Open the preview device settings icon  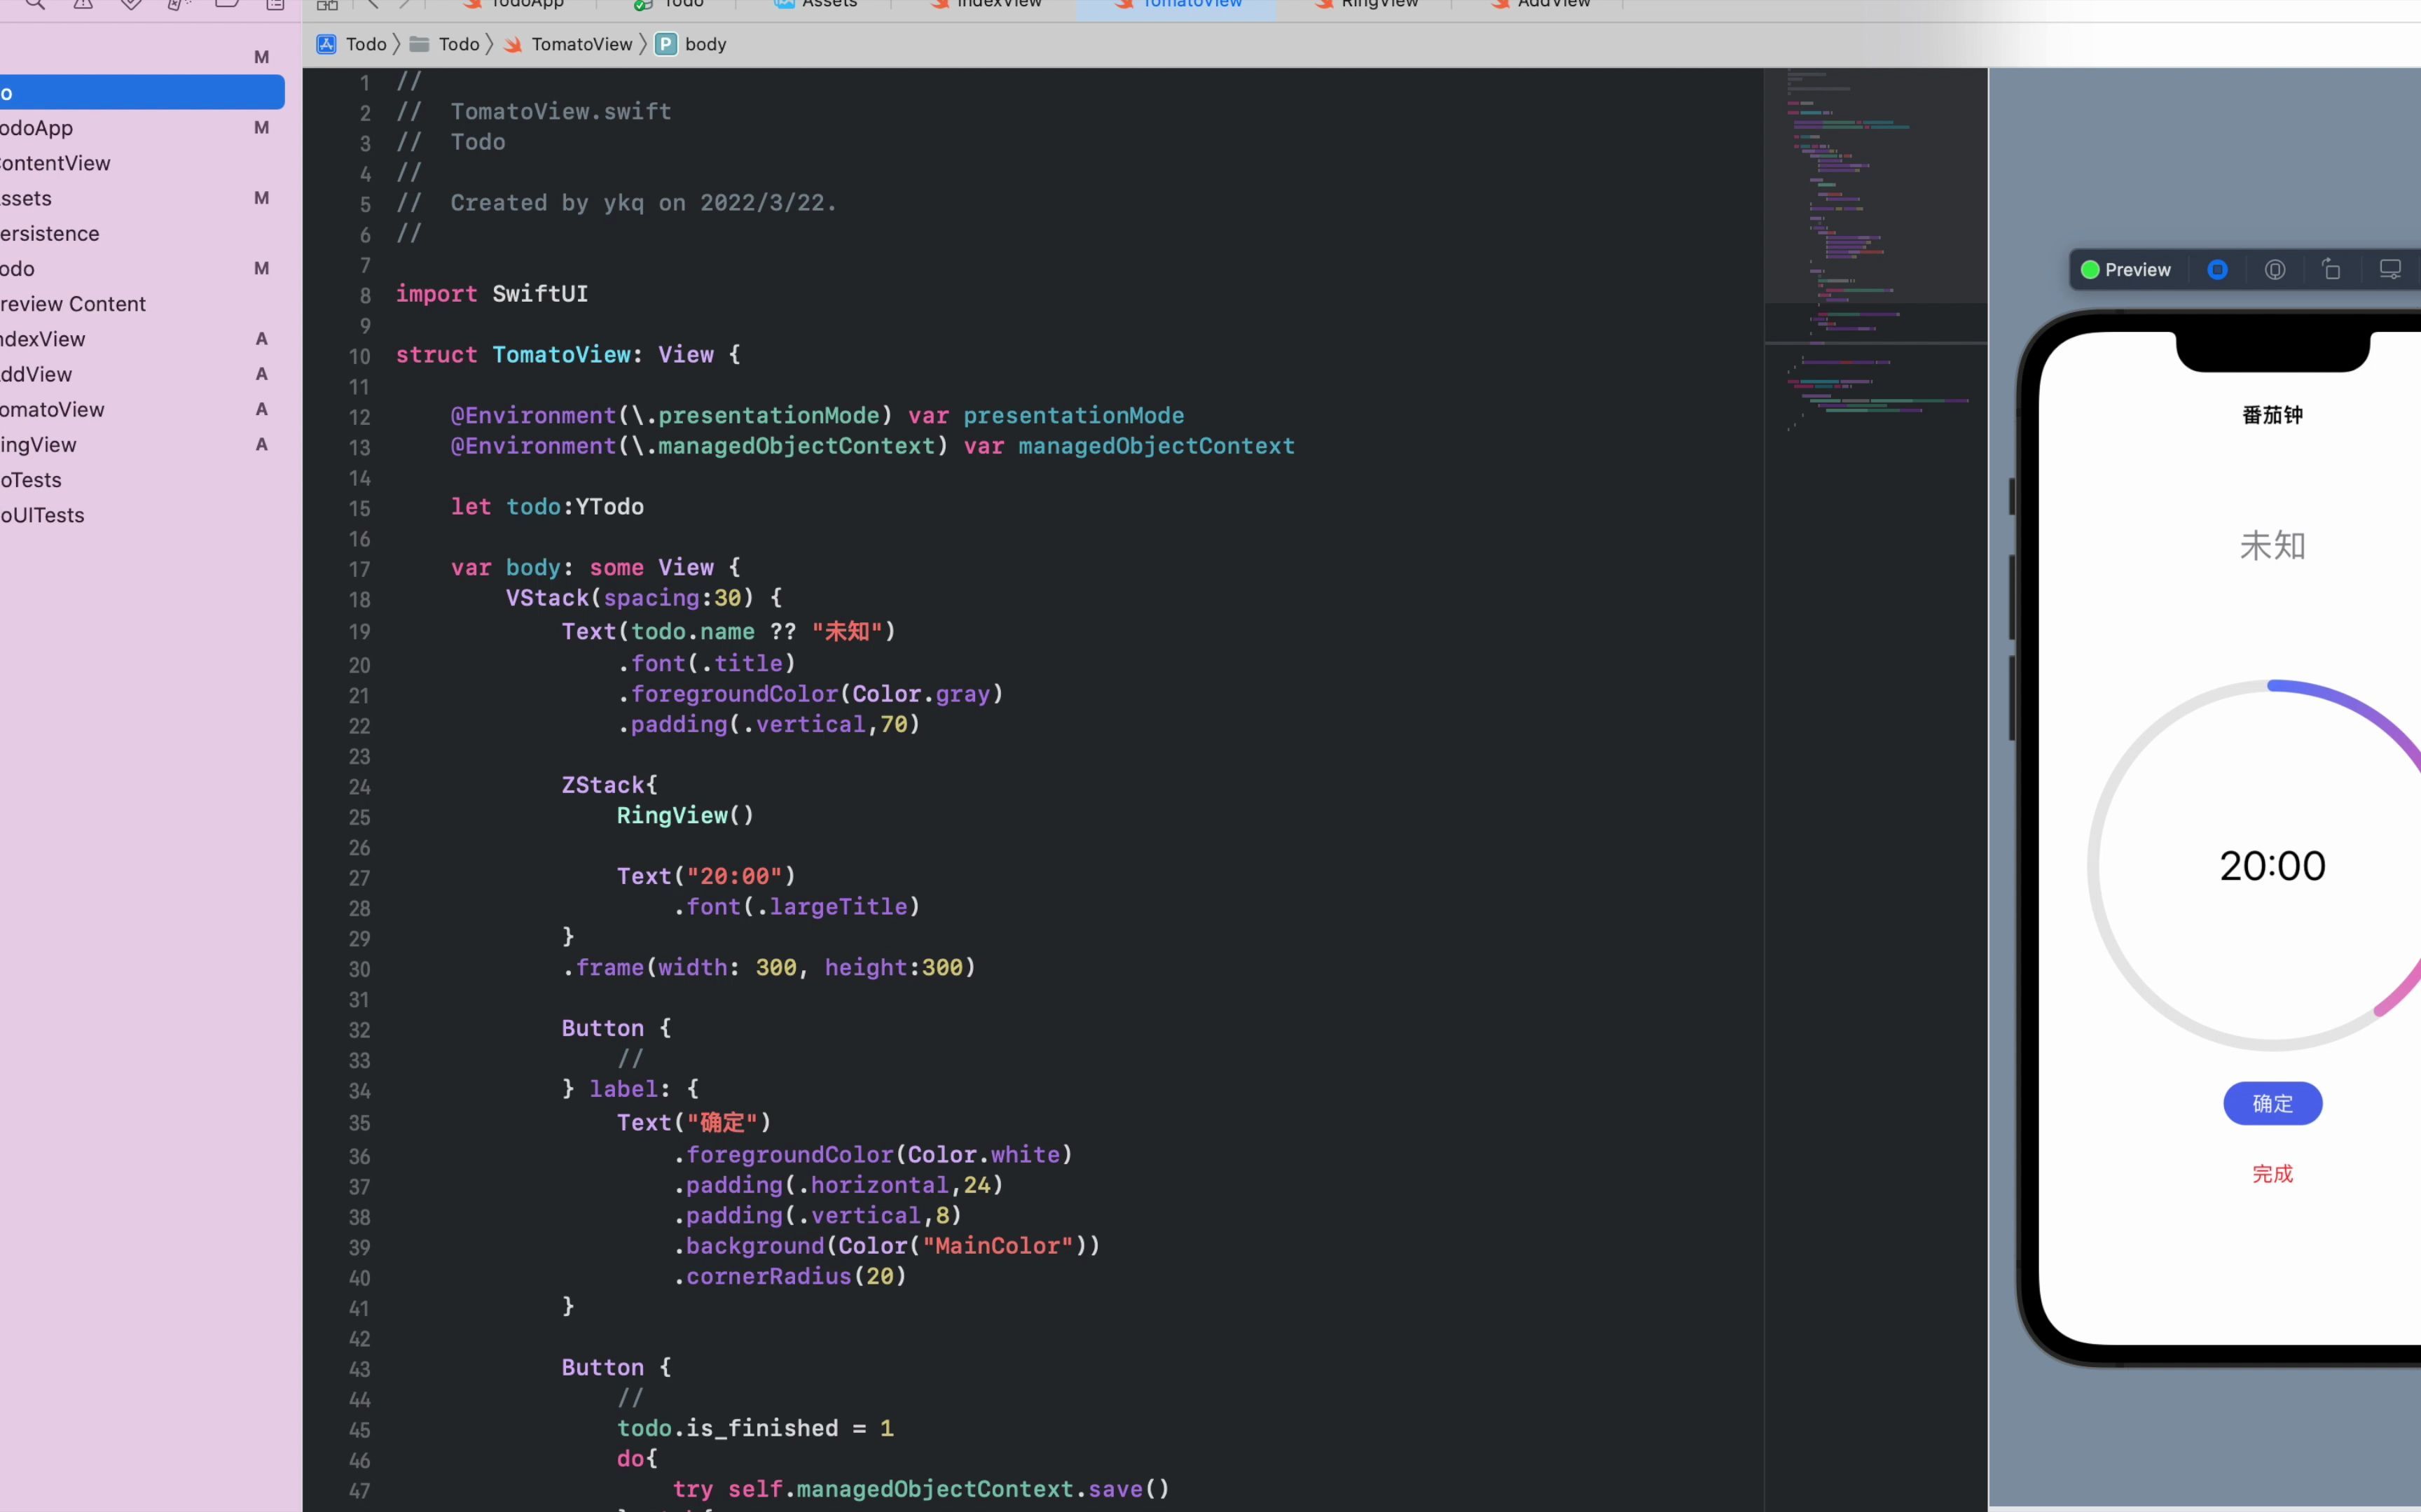click(x=2390, y=270)
